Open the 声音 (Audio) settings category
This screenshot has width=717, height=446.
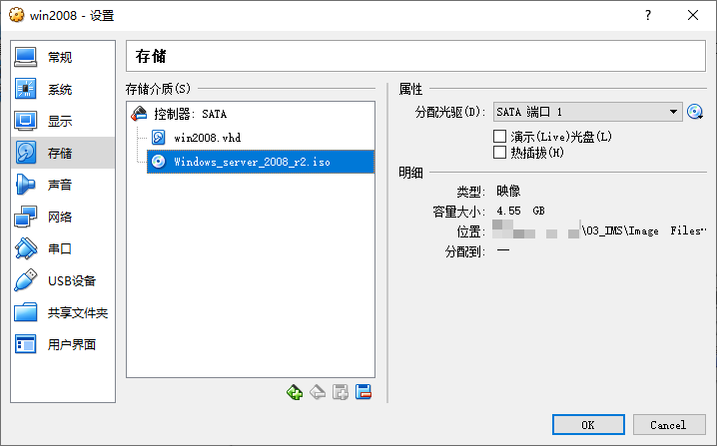pos(63,185)
